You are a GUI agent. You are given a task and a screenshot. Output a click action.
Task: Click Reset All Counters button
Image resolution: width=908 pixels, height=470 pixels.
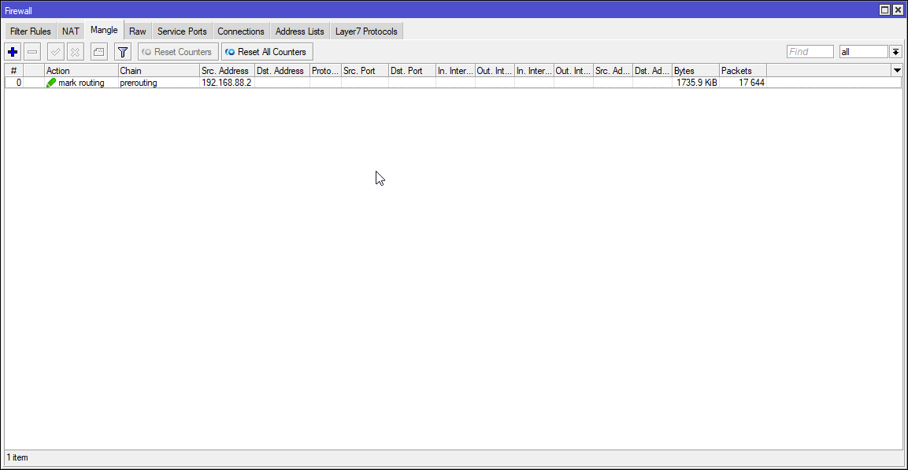click(267, 52)
